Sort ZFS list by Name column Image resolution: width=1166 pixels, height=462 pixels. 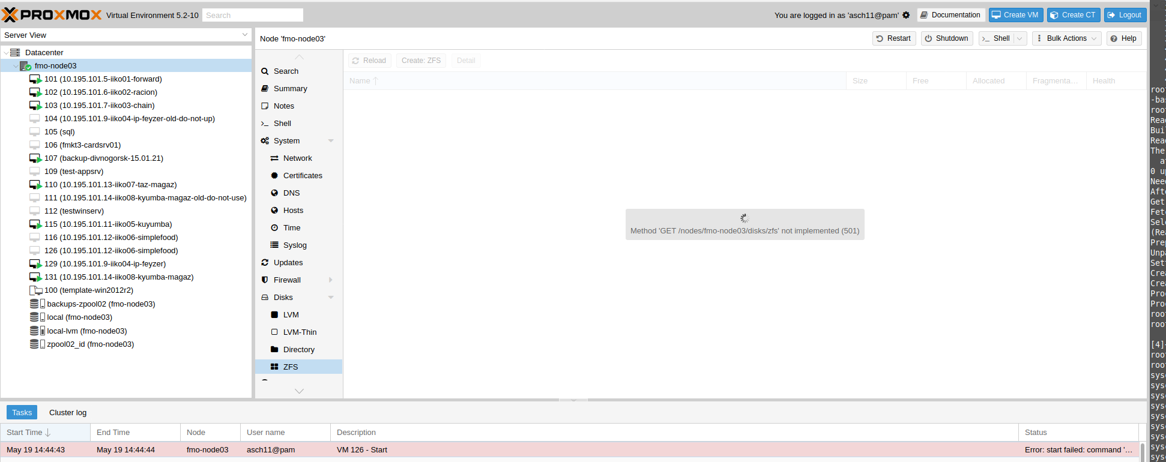click(594, 81)
